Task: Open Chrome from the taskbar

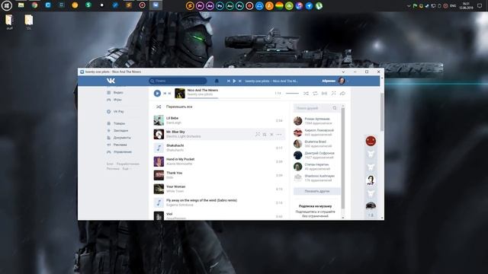Action: (34, 5)
